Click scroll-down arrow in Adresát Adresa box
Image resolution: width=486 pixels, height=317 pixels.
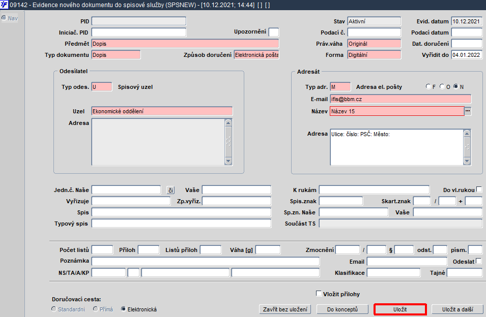point(467,161)
